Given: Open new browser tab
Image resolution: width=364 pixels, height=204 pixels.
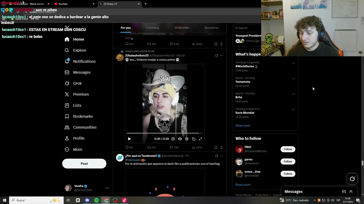Looking at the screenshot, I should pos(146,4).
